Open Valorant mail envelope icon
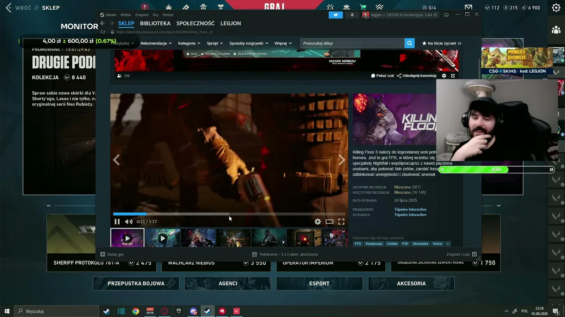The height and width of the screenshot is (317, 565). pyautogui.click(x=468, y=7)
